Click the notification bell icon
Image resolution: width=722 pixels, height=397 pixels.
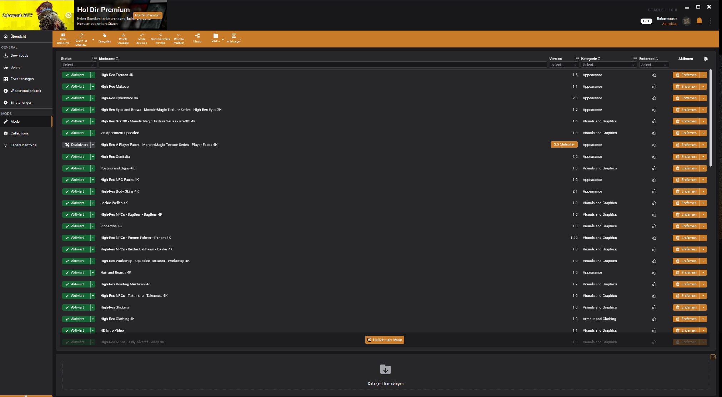coord(699,21)
